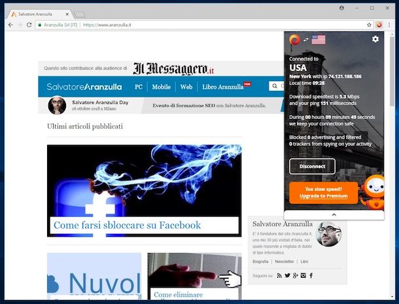Viewport: 399px width, 304px height.
Task: Click the forward navigation arrow
Action: (20, 25)
